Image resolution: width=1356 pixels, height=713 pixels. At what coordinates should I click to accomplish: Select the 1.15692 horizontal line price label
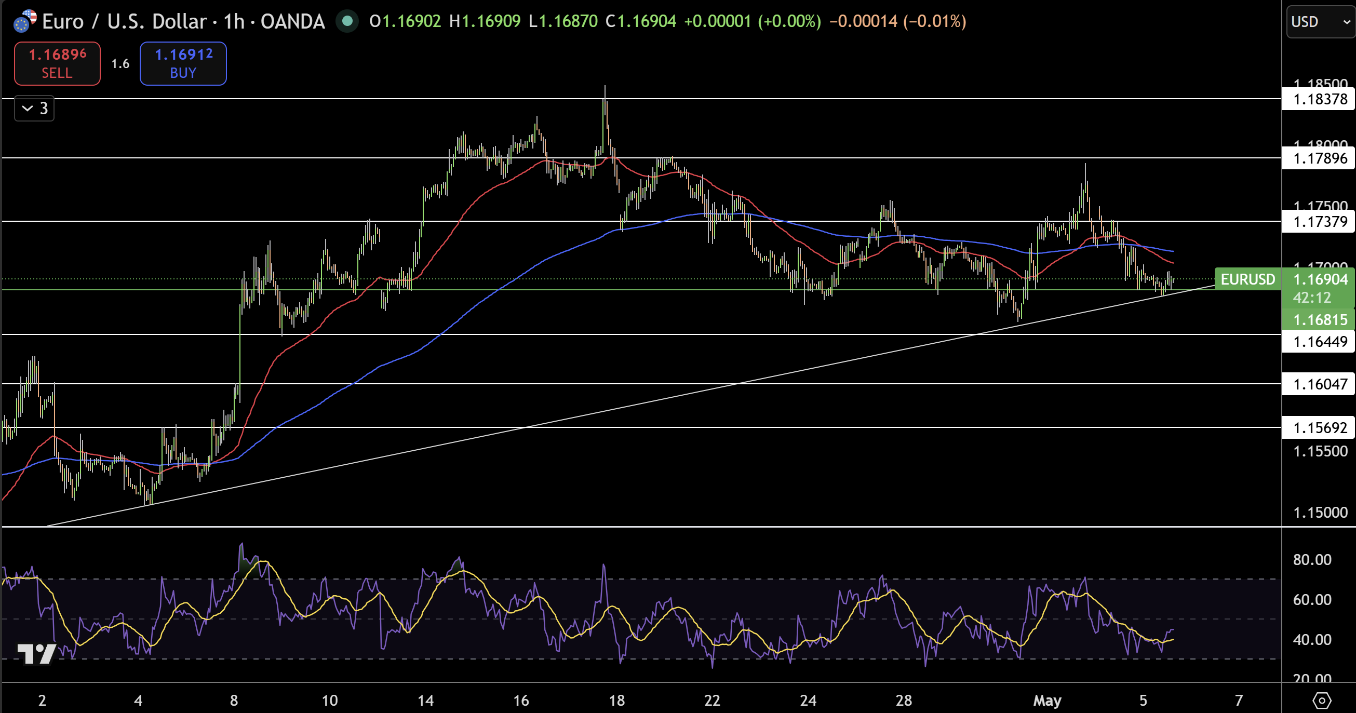1318,428
